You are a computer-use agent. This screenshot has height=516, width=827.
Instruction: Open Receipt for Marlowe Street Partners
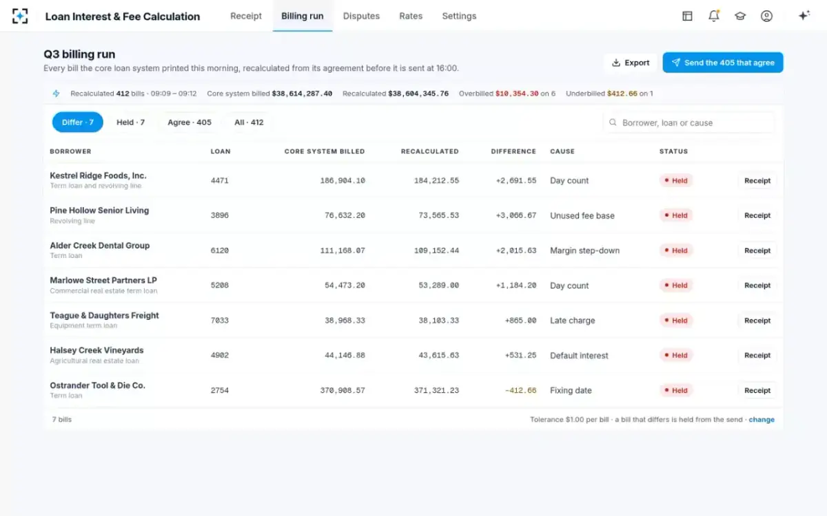[x=757, y=286]
